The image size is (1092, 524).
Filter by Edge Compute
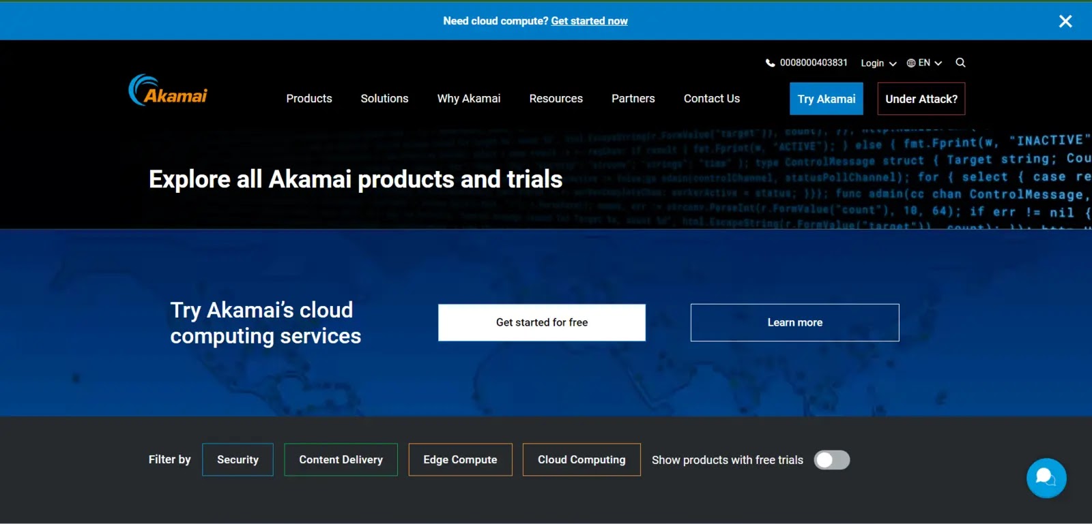(460, 460)
